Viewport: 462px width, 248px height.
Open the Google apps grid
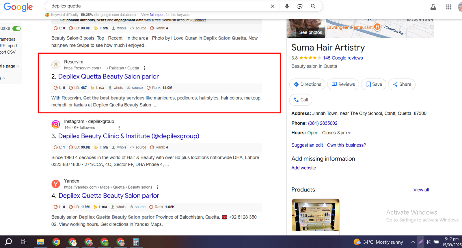(x=448, y=7)
